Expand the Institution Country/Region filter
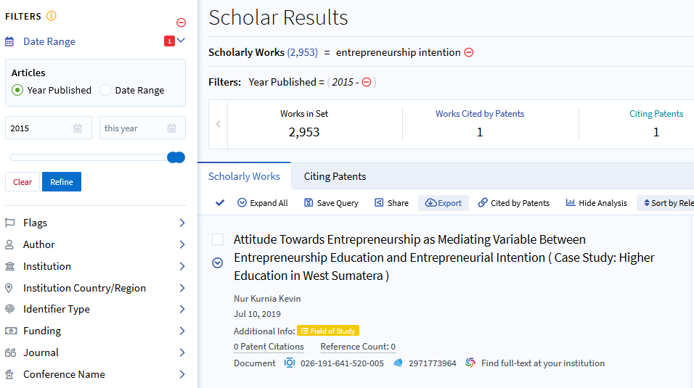 [x=181, y=288]
